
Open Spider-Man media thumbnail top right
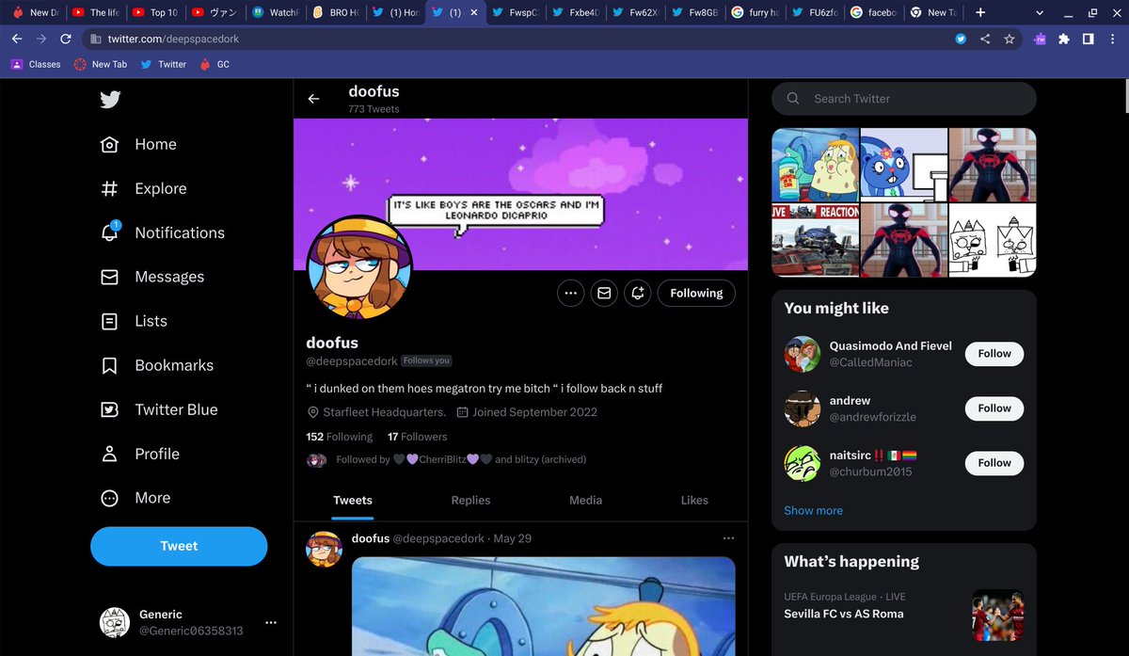pyautogui.click(x=993, y=164)
